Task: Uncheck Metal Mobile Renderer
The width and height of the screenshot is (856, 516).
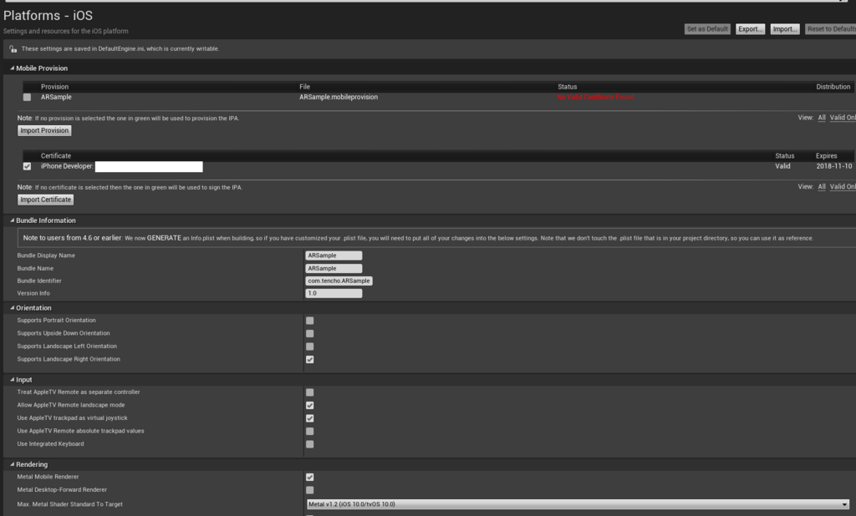Action: 309,478
